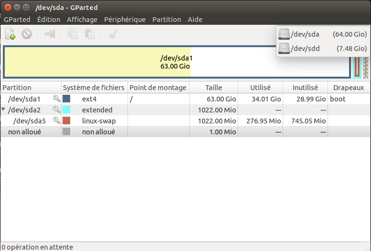Open the Périphérique menu
This screenshot has width=371, height=251.
(125, 20)
